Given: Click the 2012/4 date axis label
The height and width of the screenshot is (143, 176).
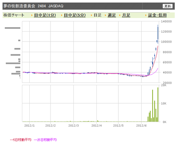Looking at the screenshot, I should (x=96, y=125).
